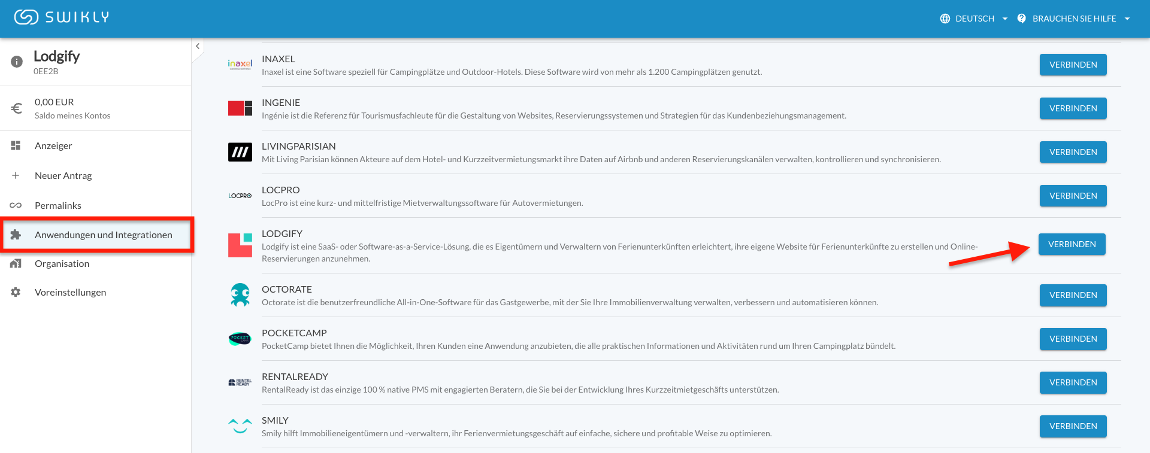Connect the LODGIFY integration
1150x453 pixels.
pyautogui.click(x=1072, y=244)
